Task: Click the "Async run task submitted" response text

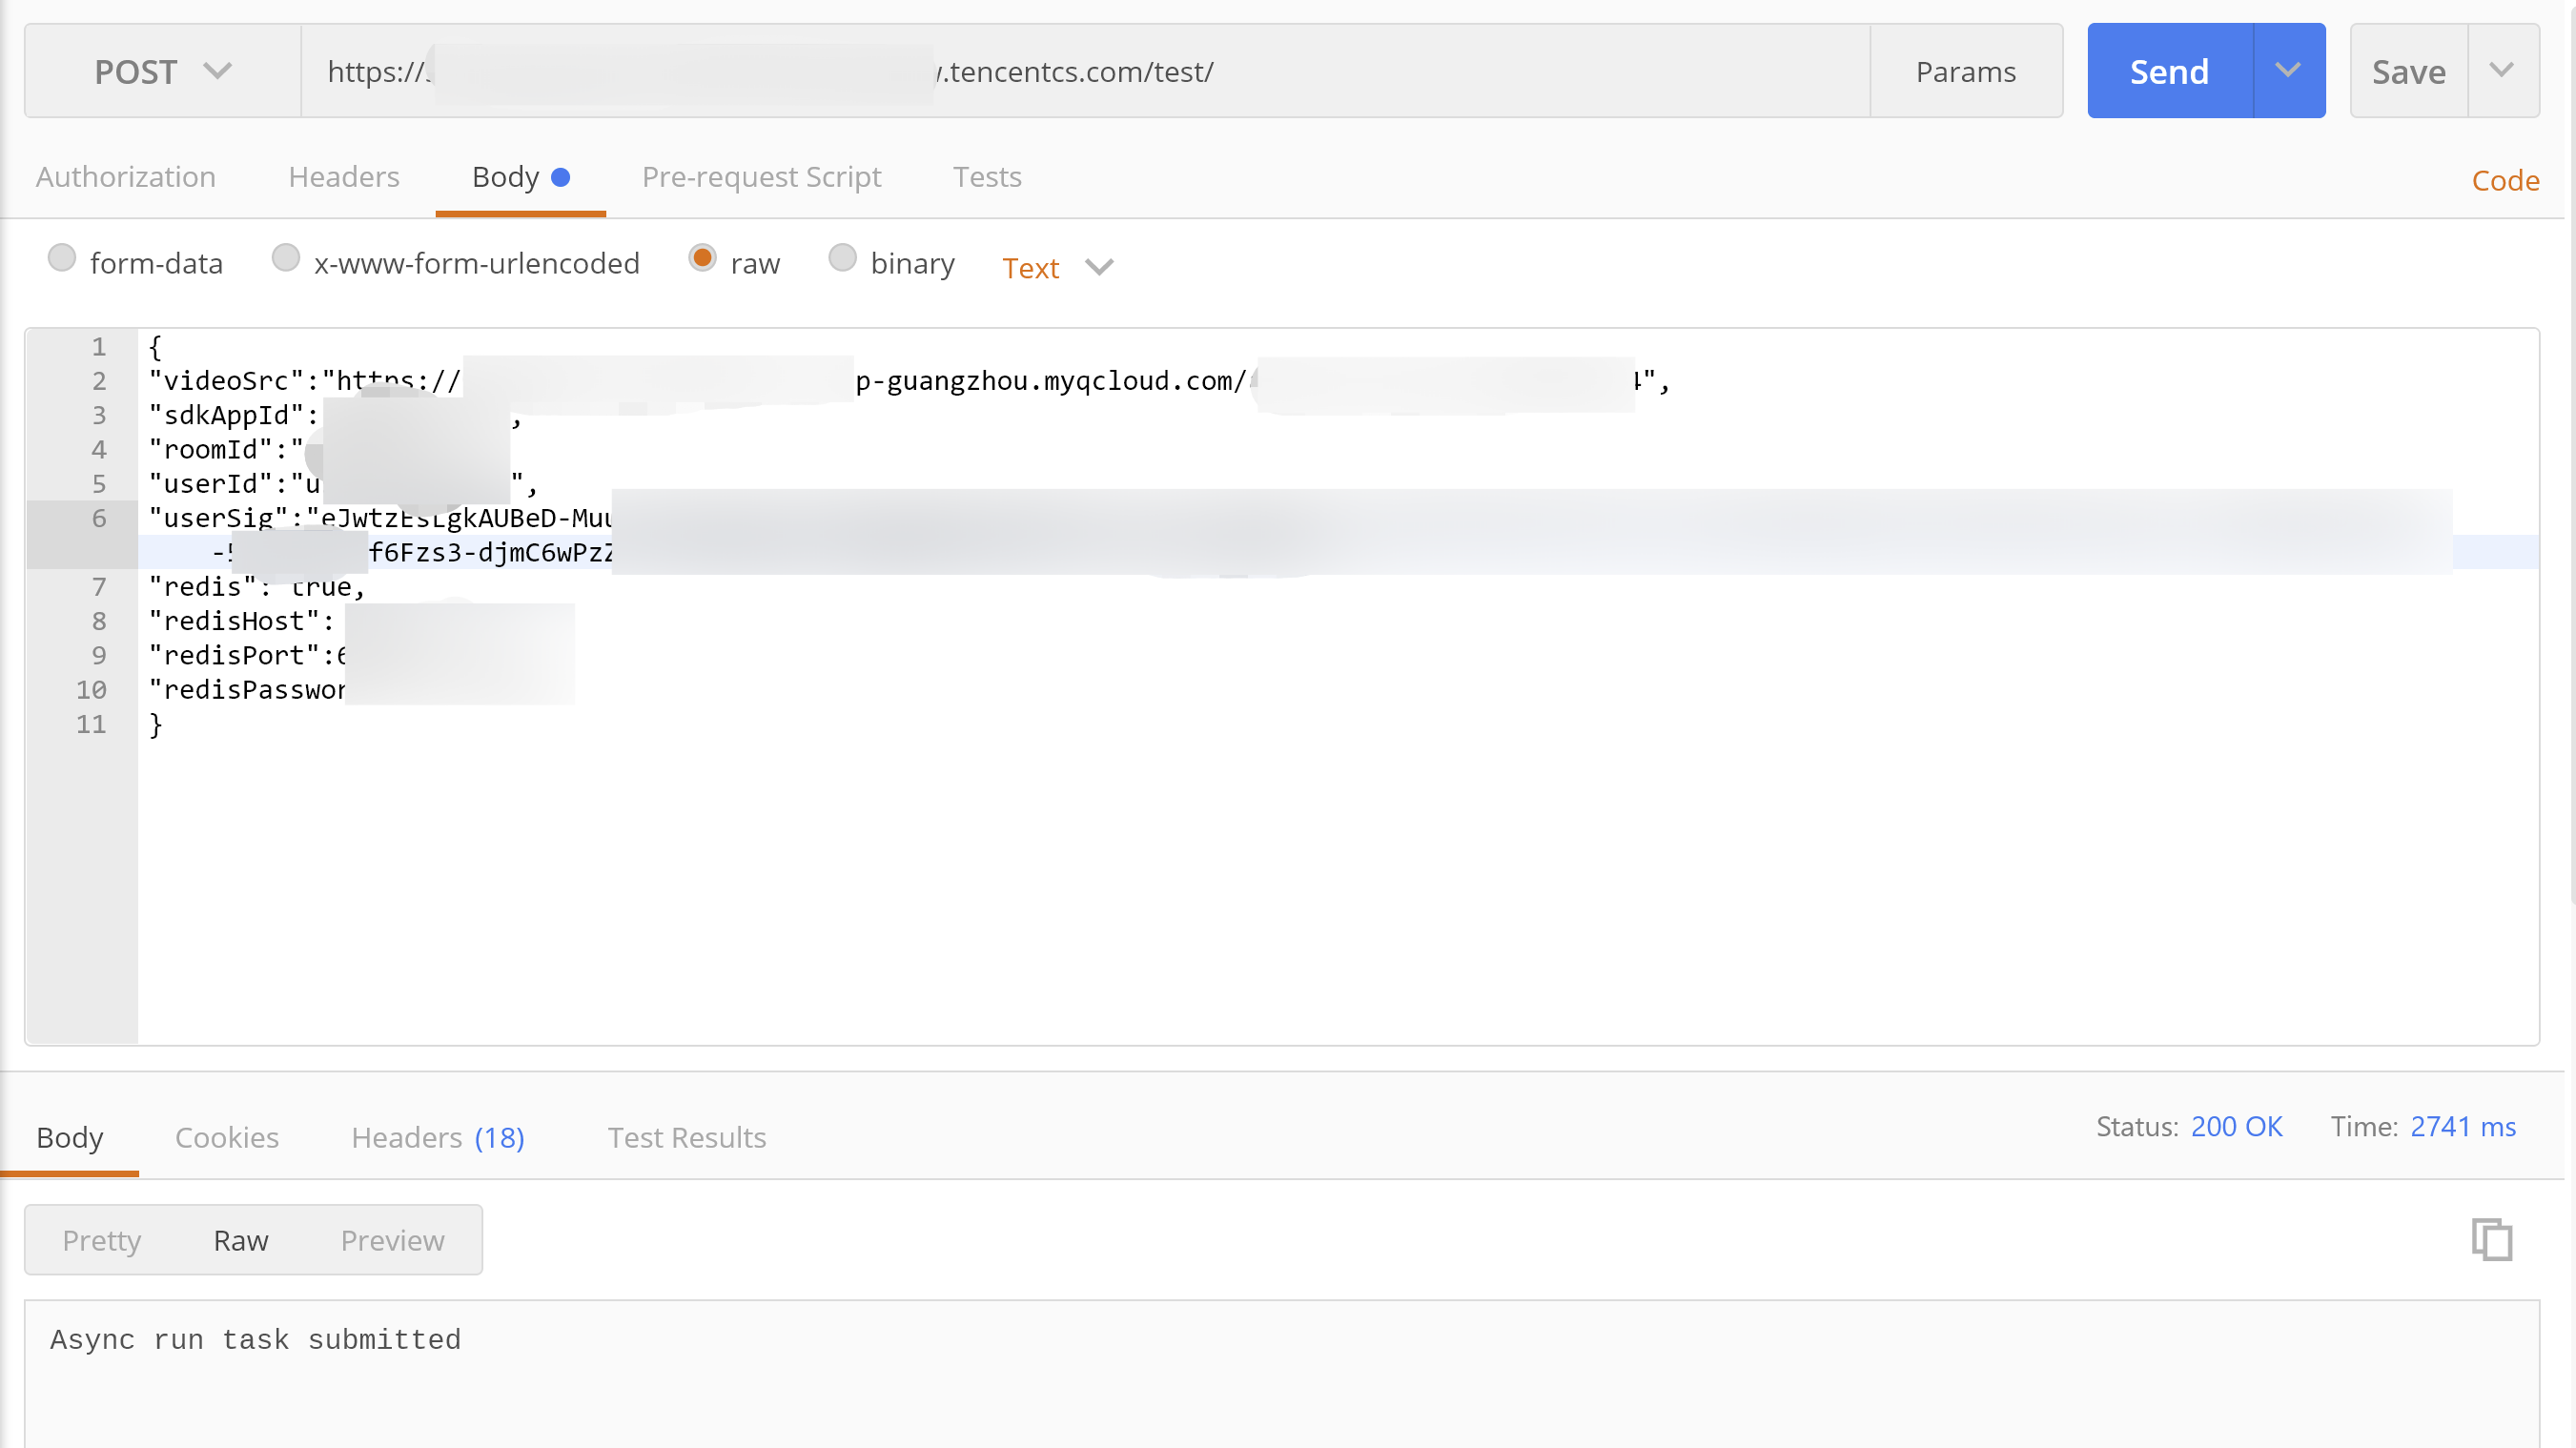Action: (256, 1340)
